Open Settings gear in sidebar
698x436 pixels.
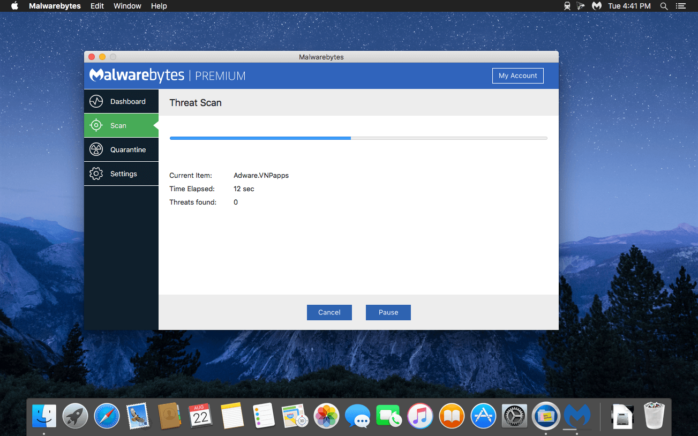[96, 174]
